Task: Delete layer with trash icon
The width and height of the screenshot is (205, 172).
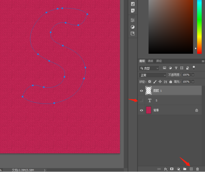Action: [197, 169]
